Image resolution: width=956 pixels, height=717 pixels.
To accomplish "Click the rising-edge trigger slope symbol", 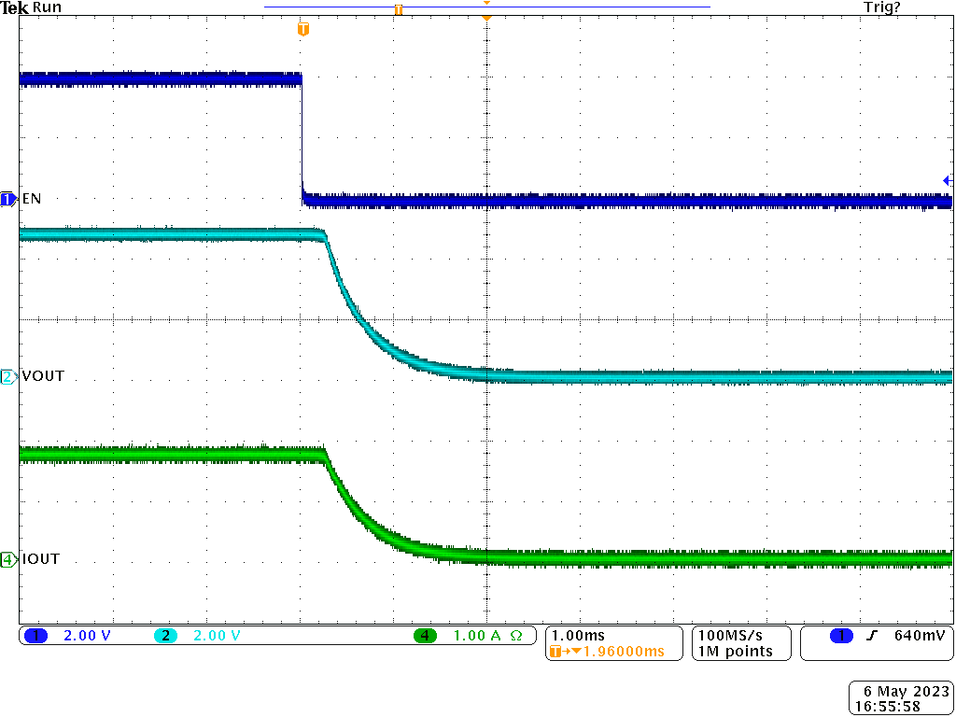I will tap(870, 635).
